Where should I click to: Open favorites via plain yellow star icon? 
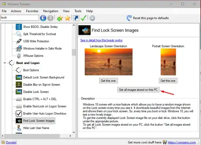coord(67,18)
